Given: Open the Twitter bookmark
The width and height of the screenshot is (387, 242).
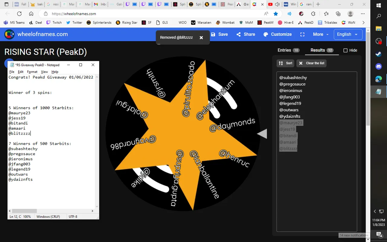Looking at the screenshot, I should 74,22.
